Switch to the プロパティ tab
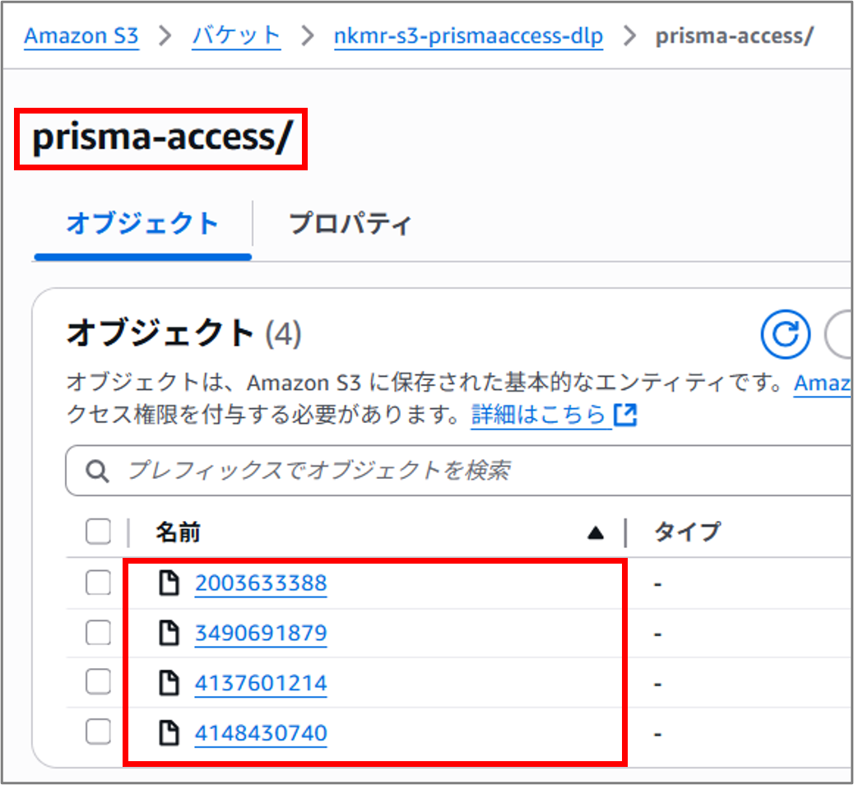This screenshot has height=785, width=854. tap(350, 224)
